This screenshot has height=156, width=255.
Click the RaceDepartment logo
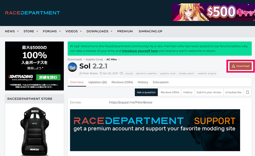tap(32, 13)
